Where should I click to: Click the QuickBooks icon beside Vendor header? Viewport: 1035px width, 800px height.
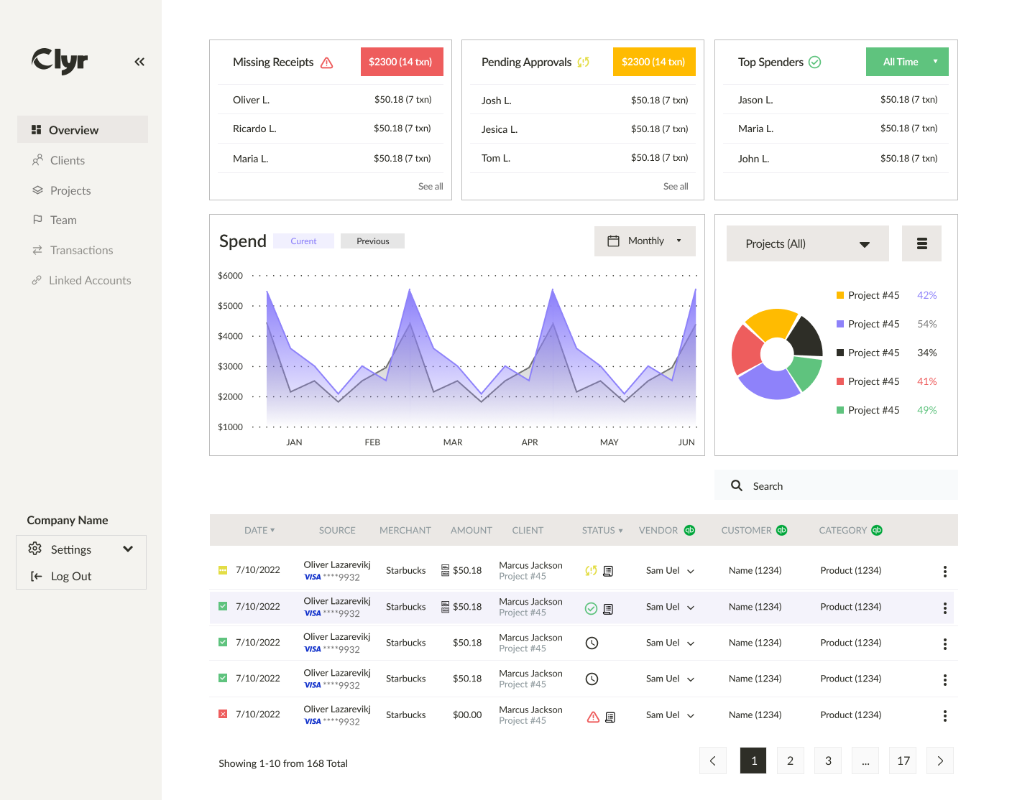click(x=689, y=530)
